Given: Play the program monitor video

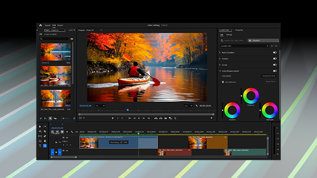Looking at the screenshot, I should pos(139,118).
